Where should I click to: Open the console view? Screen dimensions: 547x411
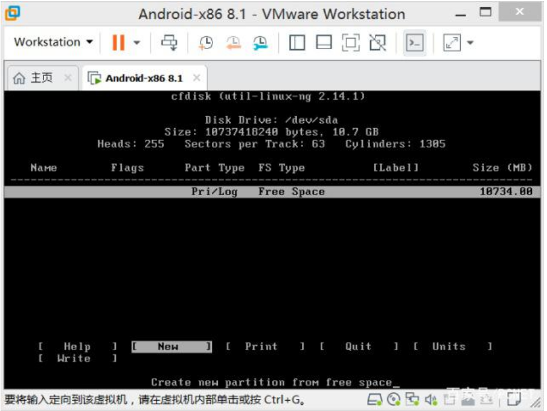(x=415, y=43)
